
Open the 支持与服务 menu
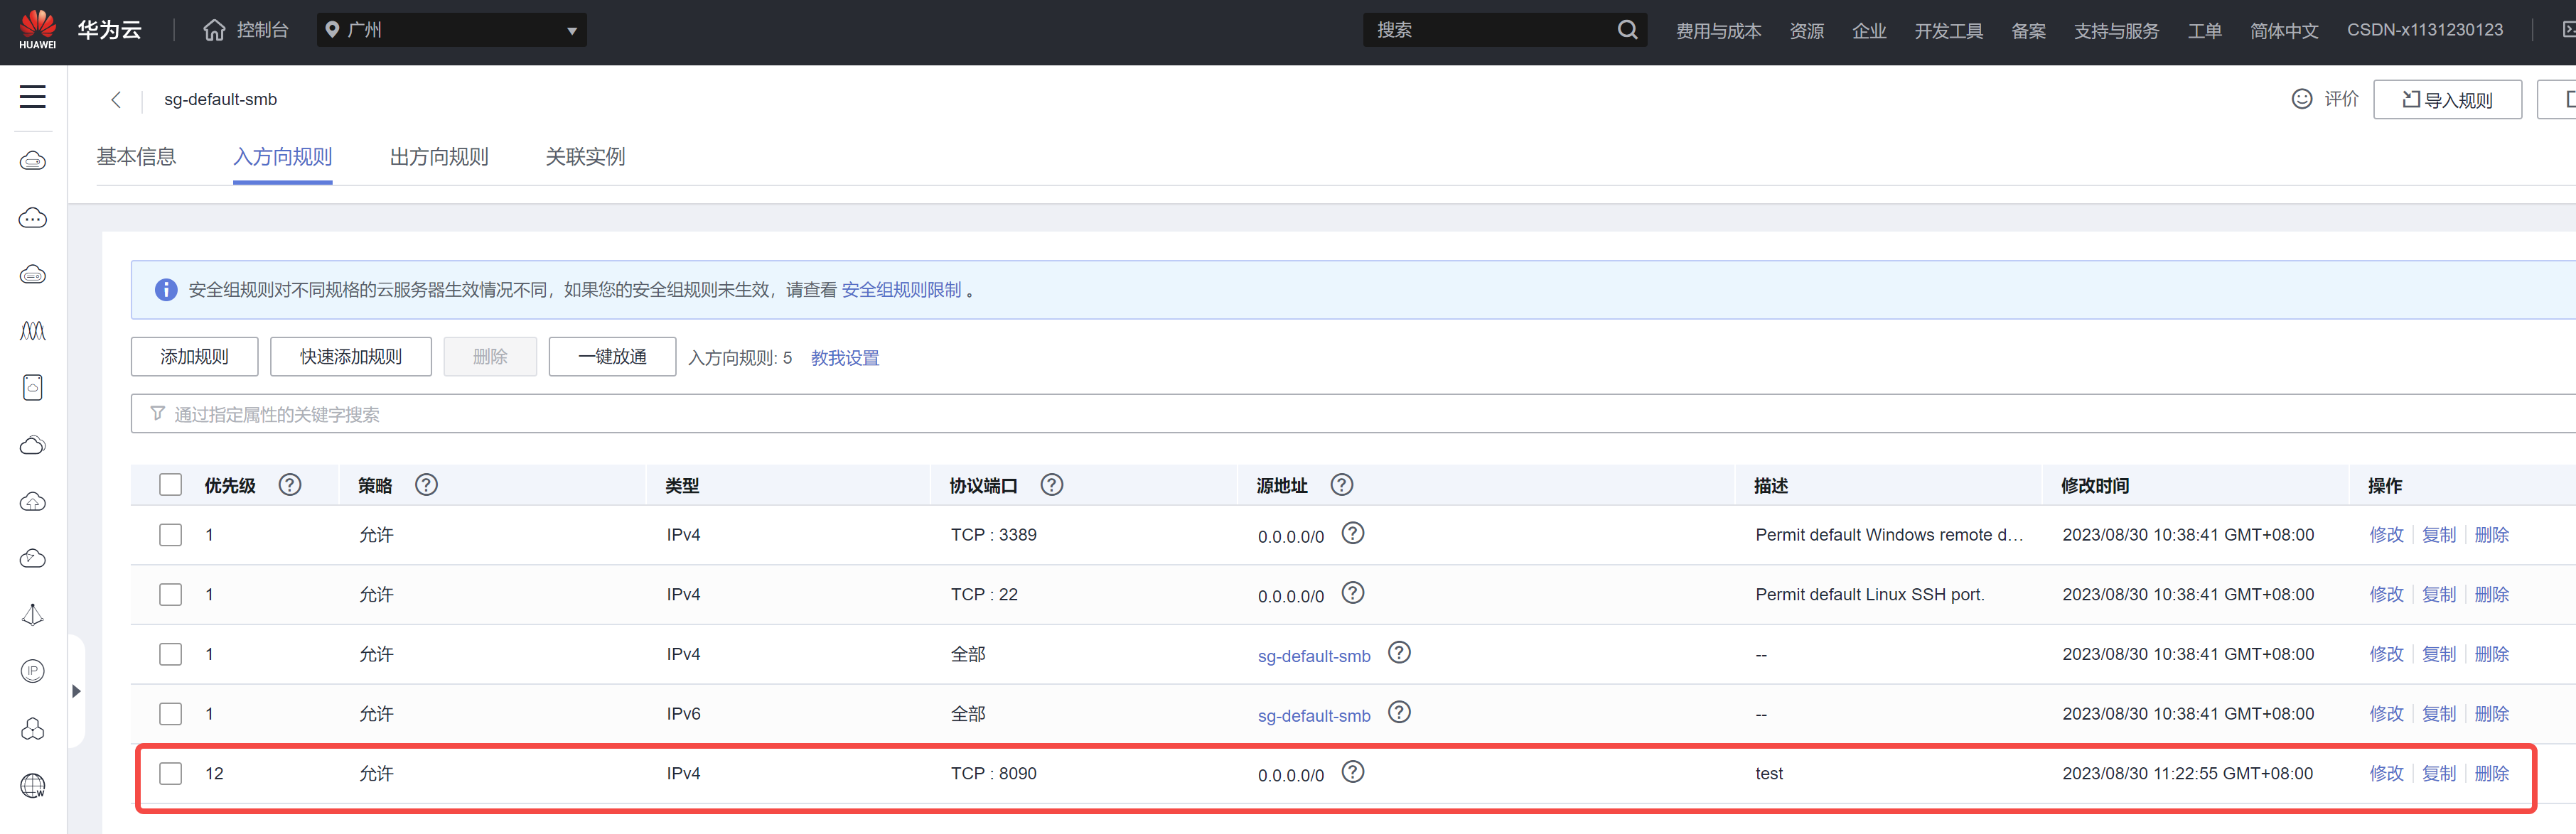click(2116, 31)
